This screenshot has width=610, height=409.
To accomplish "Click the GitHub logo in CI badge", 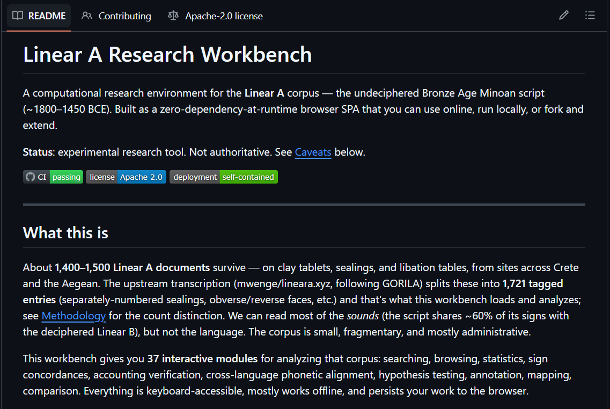I will tap(31, 177).
